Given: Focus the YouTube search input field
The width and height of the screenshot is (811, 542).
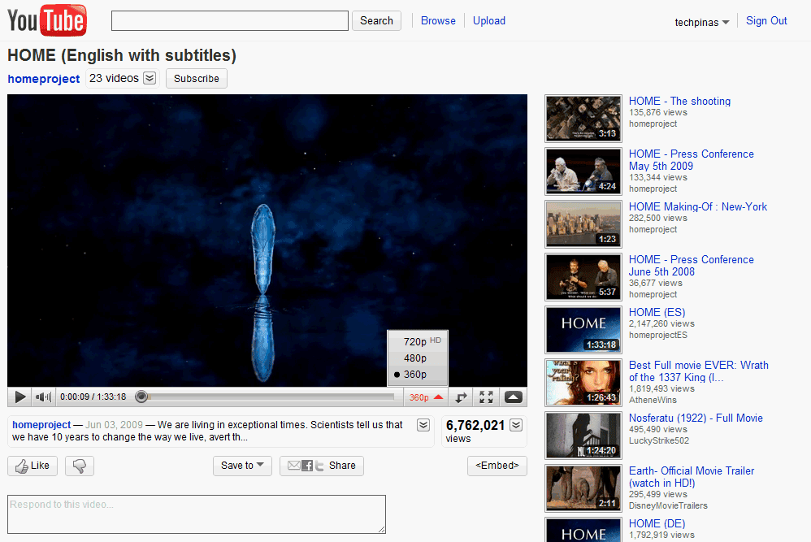Looking at the screenshot, I should click(x=230, y=20).
